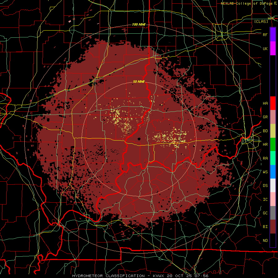This screenshot has height=278, width=278.
Task: Click the "BI" legend label
Action: pos(265,227)
